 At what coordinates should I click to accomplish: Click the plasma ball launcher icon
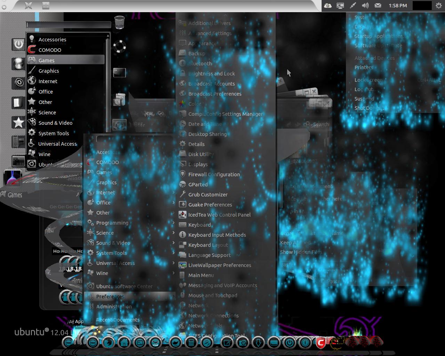point(12,178)
